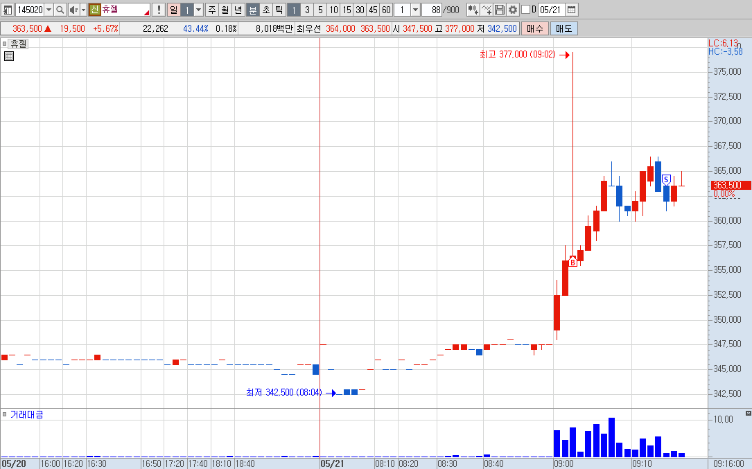Click the 매수 buy button
This screenshot has width=752, height=469.
point(535,29)
